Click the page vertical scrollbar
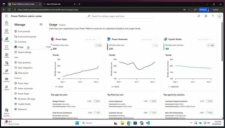Image resolution: width=225 pixels, height=128 pixels. pyautogui.click(x=222, y=41)
